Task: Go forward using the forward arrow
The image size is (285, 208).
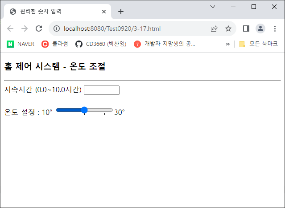Action: point(25,29)
